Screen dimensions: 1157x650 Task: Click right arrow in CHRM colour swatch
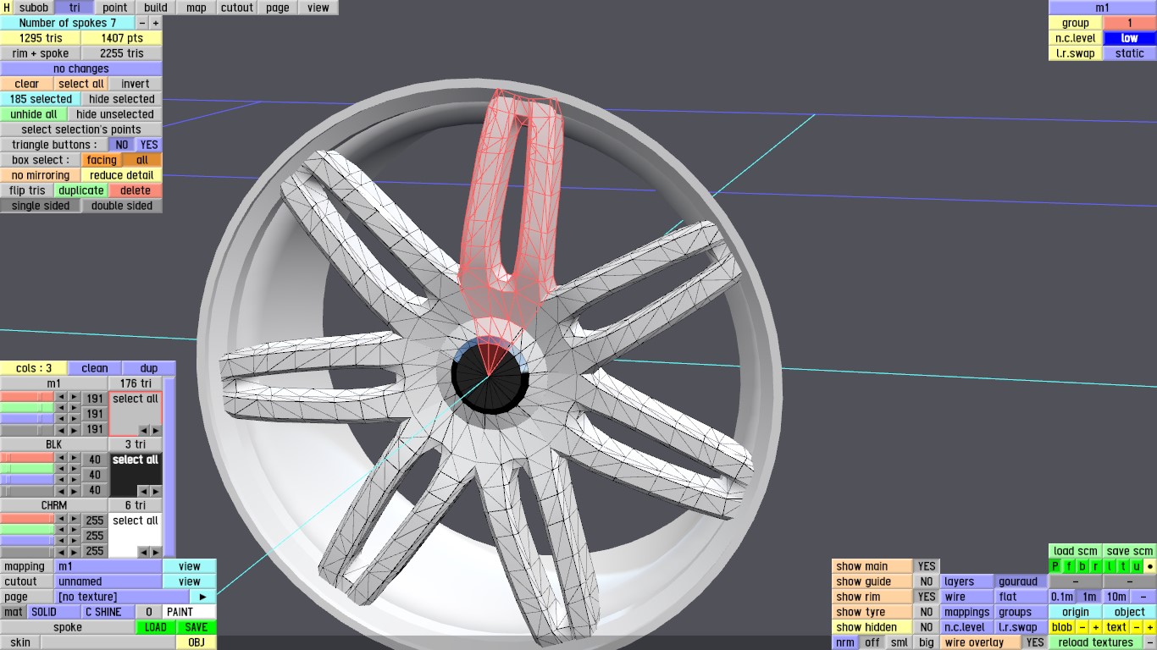coord(155,552)
